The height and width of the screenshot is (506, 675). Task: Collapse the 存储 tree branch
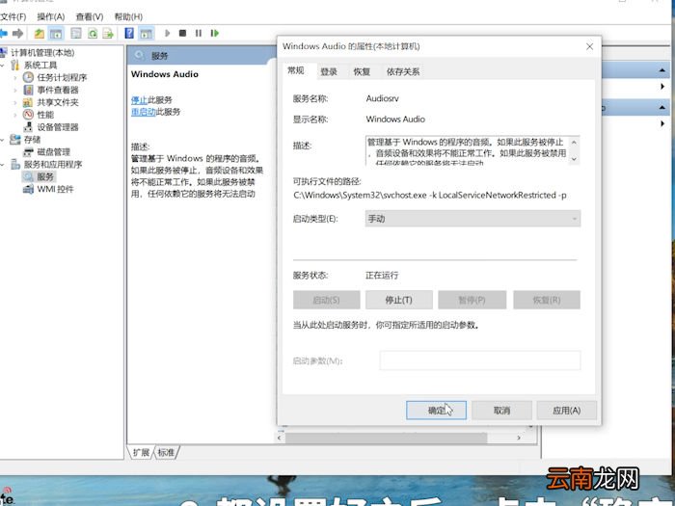[3, 140]
